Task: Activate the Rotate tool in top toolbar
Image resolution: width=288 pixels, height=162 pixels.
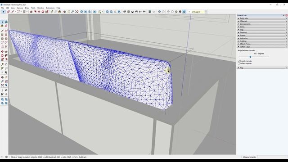Action: [43, 12]
